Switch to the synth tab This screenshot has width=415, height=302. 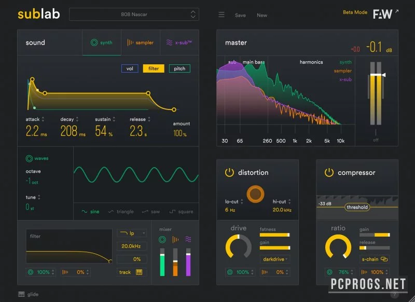point(102,43)
